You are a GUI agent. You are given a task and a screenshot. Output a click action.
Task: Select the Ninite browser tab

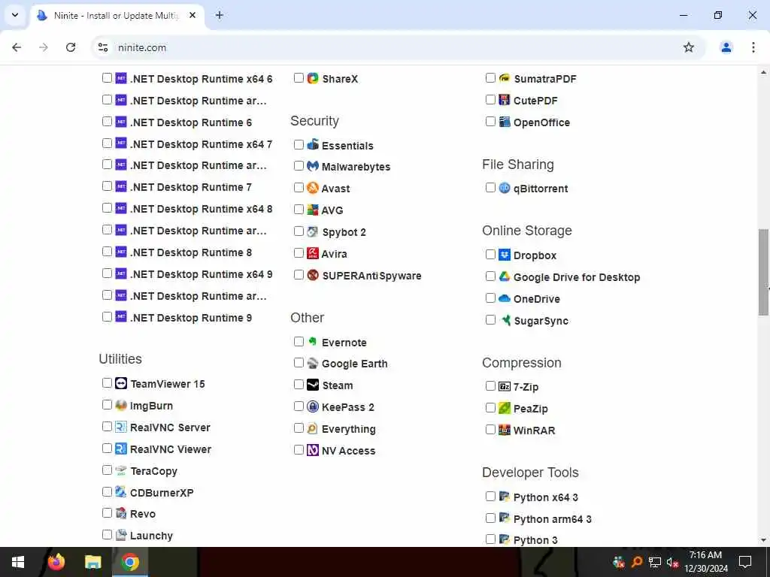[117, 16]
